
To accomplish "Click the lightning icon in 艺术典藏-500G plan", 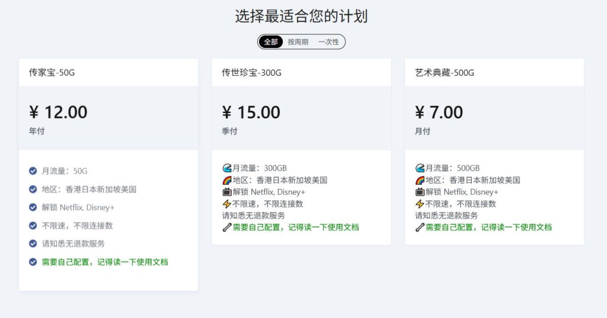I will [420, 204].
